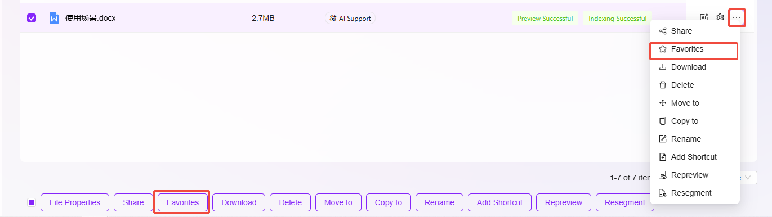The height and width of the screenshot is (217, 772).
Task: Click the 微-AI Support tag
Action: (x=350, y=18)
